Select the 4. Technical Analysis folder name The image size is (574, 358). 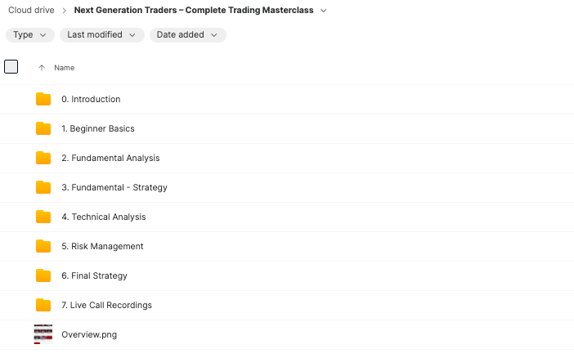point(103,217)
